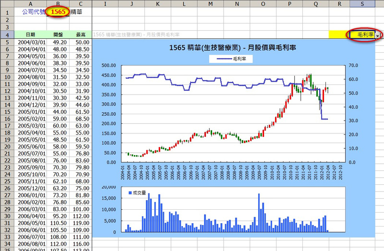Select high price 101.00
The height and width of the screenshot is (251, 384).
point(81,209)
